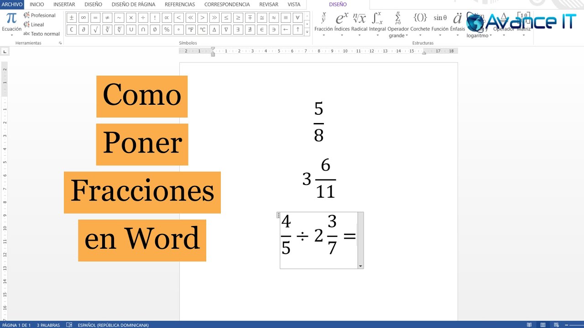Insert the up arrow ↑ symbol
The width and height of the screenshot is (584, 328).
click(297, 30)
